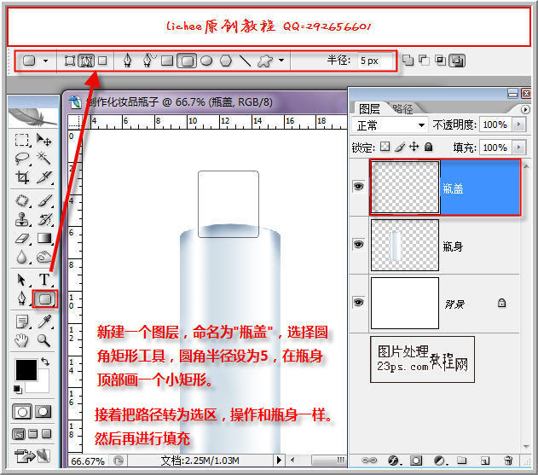Select the Lasso tool
Screen dimensions: 538x475
coord(22,158)
